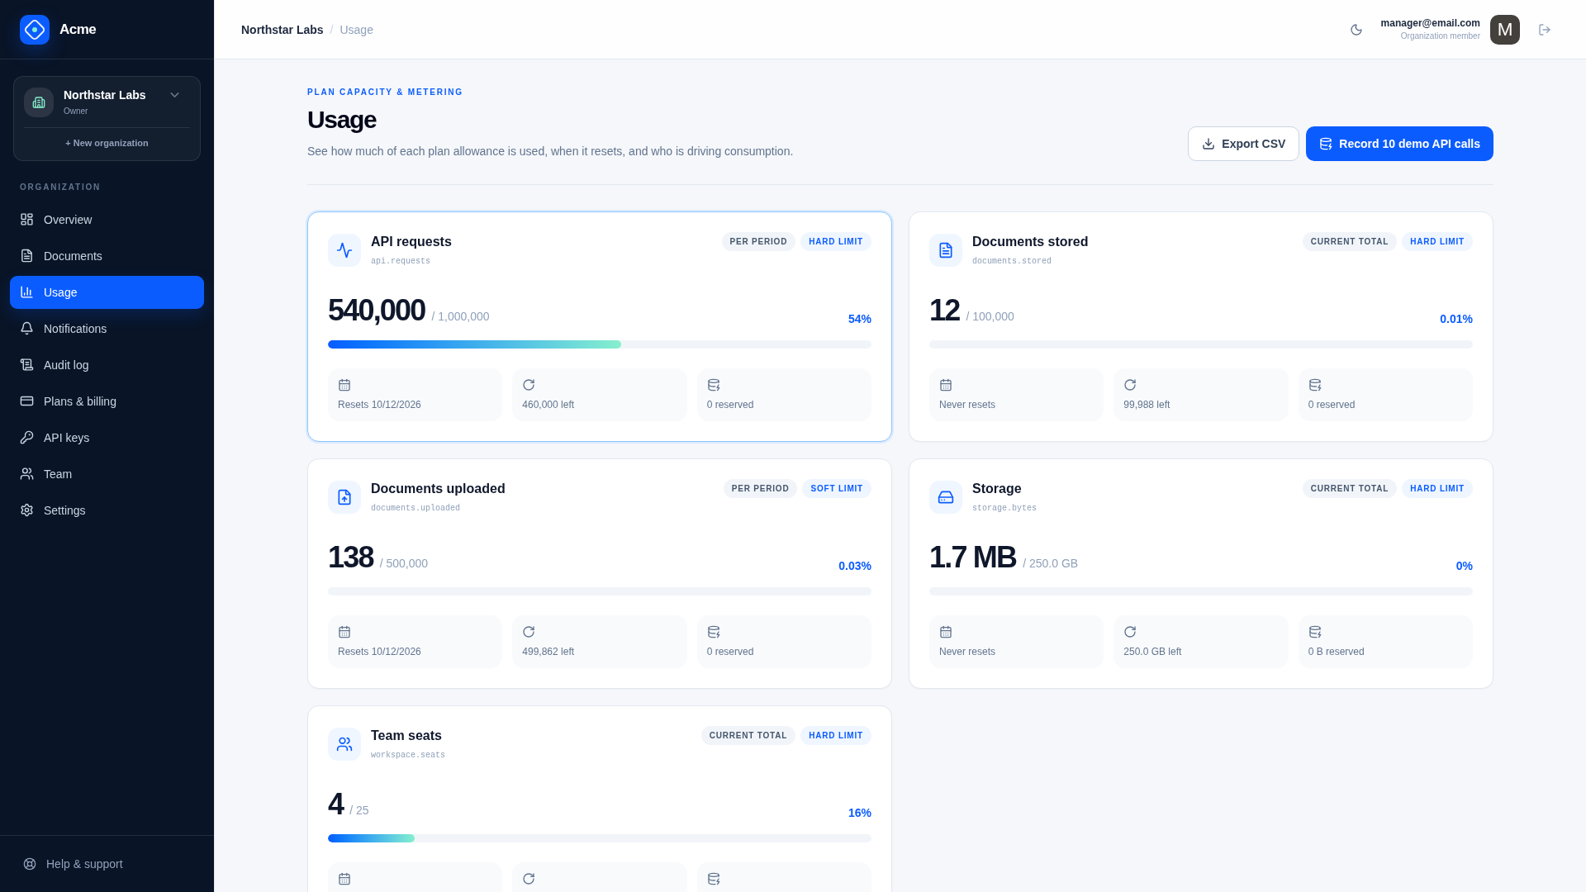
Task: Click CURRENT TOTAL badge on Storage card
Action: (1350, 489)
